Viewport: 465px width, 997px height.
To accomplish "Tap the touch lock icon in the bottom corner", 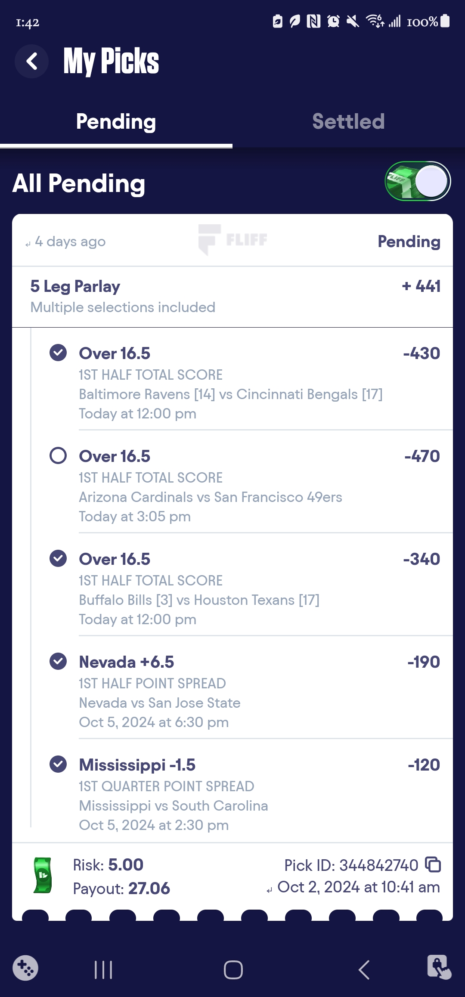I will [x=439, y=967].
